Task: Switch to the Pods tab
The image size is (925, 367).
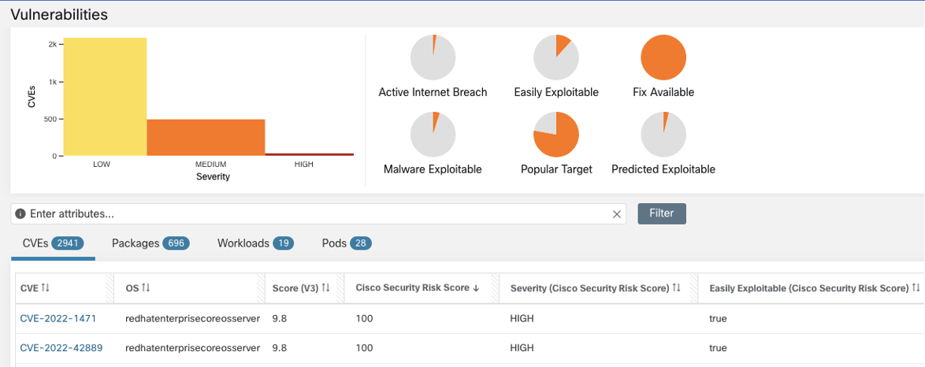Action: click(347, 243)
